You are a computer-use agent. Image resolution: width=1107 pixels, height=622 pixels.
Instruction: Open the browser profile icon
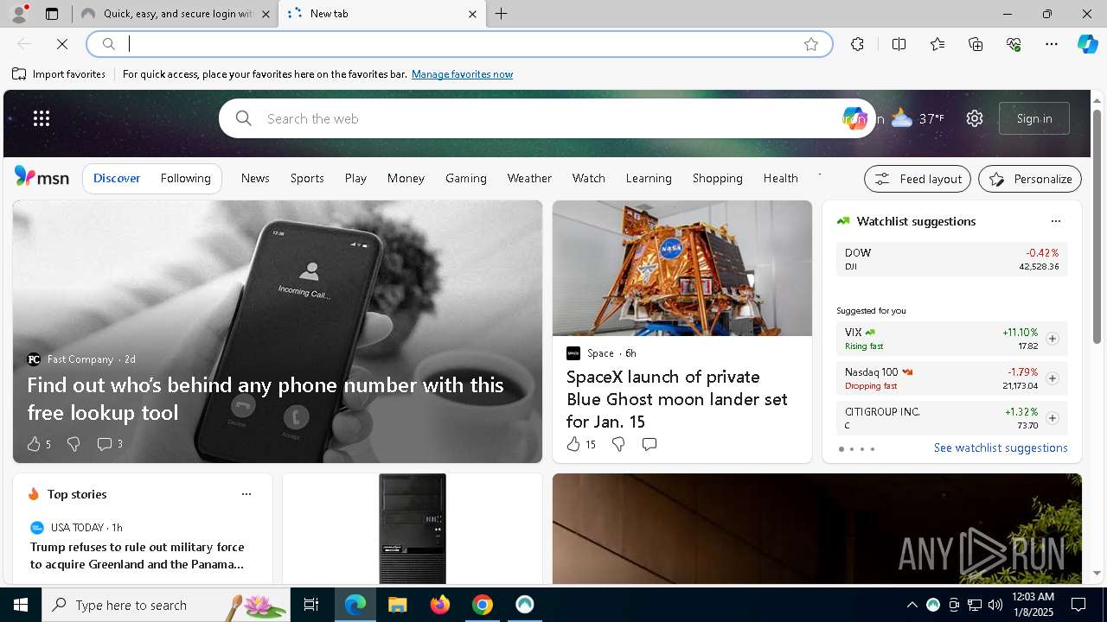(18, 14)
